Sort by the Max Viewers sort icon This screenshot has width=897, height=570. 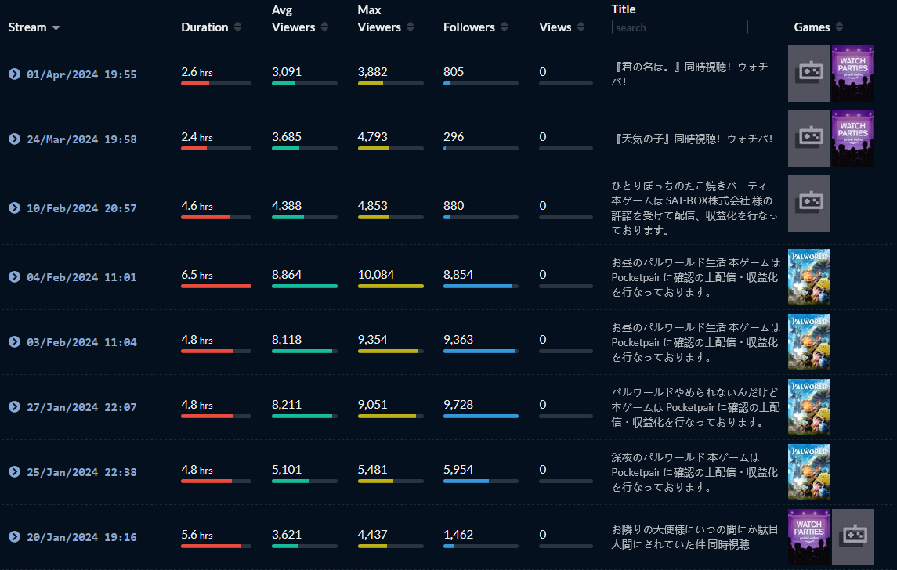point(410,27)
